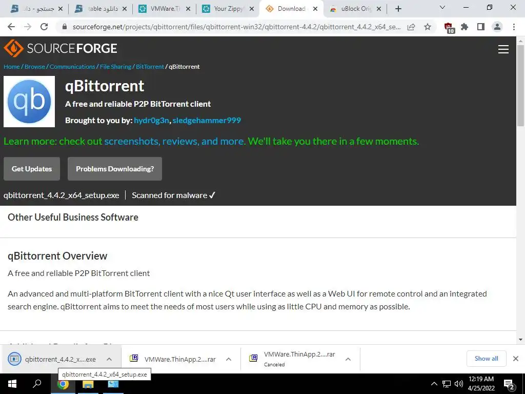This screenshot has width=525, height=394.
Task: Click the qbittorrent_4.4.2_x64_setup.exe filename text
Action: [62, 195]
